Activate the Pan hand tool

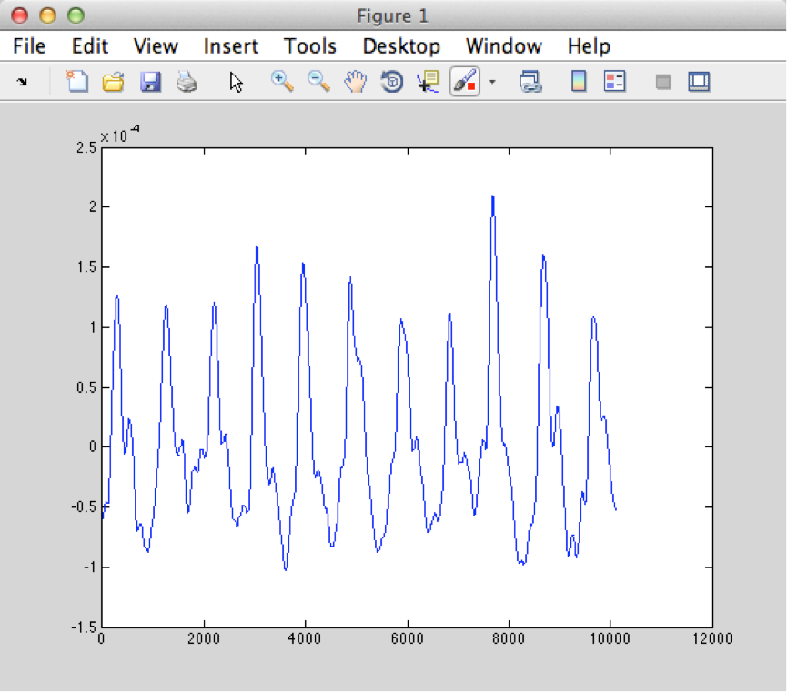[x=355, y=82]
